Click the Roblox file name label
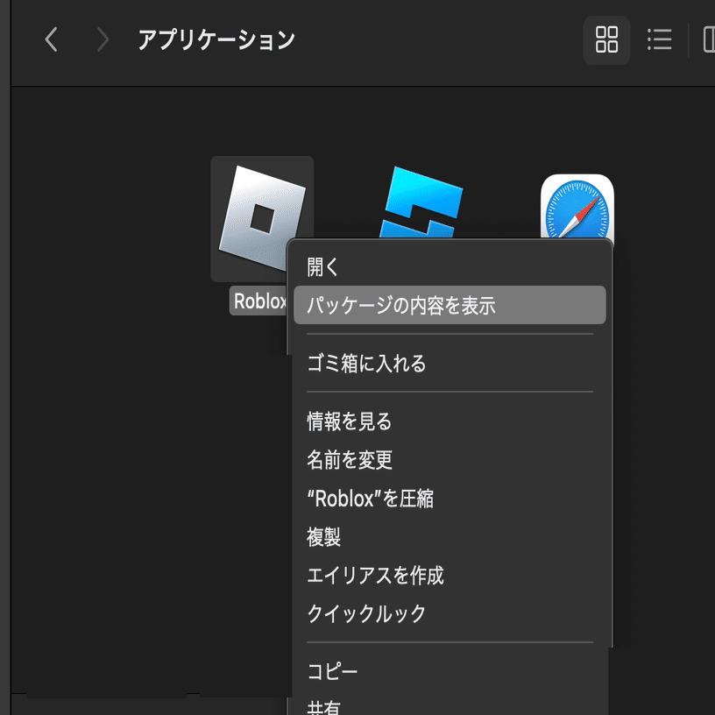 pos(259,301)
